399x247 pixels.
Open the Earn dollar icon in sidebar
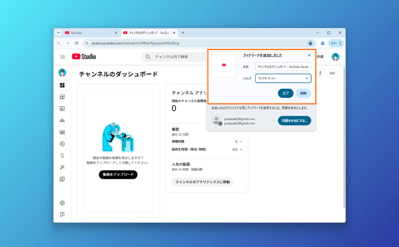(x=62, y=156)
